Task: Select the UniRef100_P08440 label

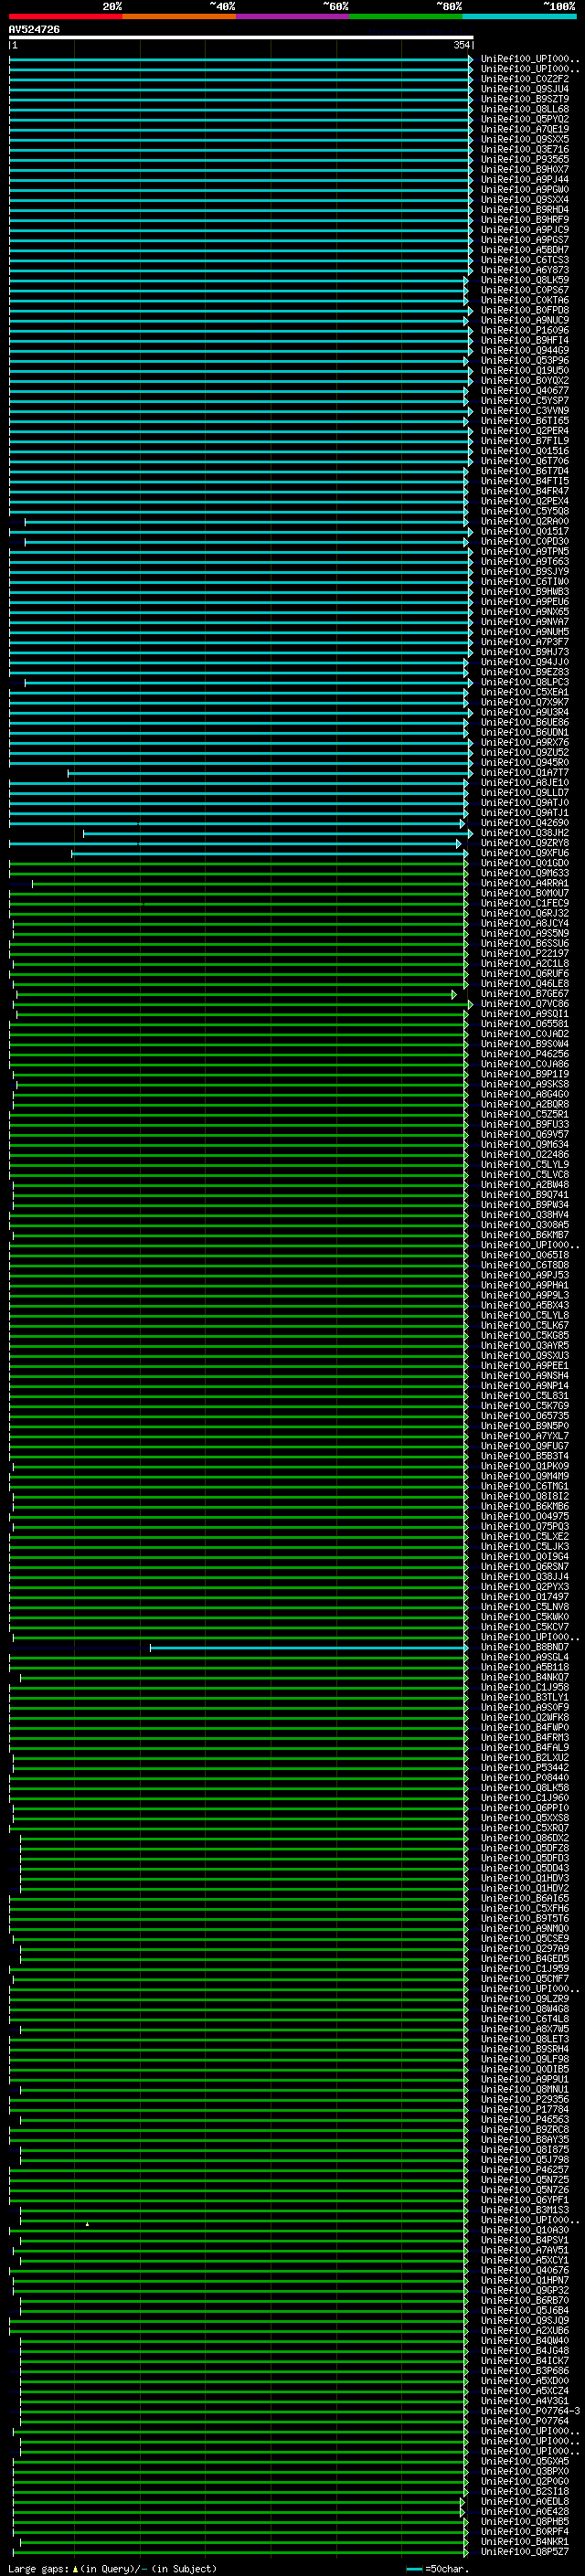Action: pyautogui.click(x=524, y=1778)
